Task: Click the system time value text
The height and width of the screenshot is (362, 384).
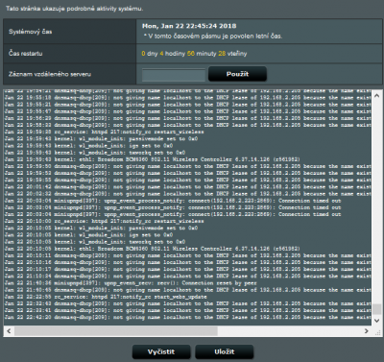Action: pyautogui.click(x=189, y=26)
